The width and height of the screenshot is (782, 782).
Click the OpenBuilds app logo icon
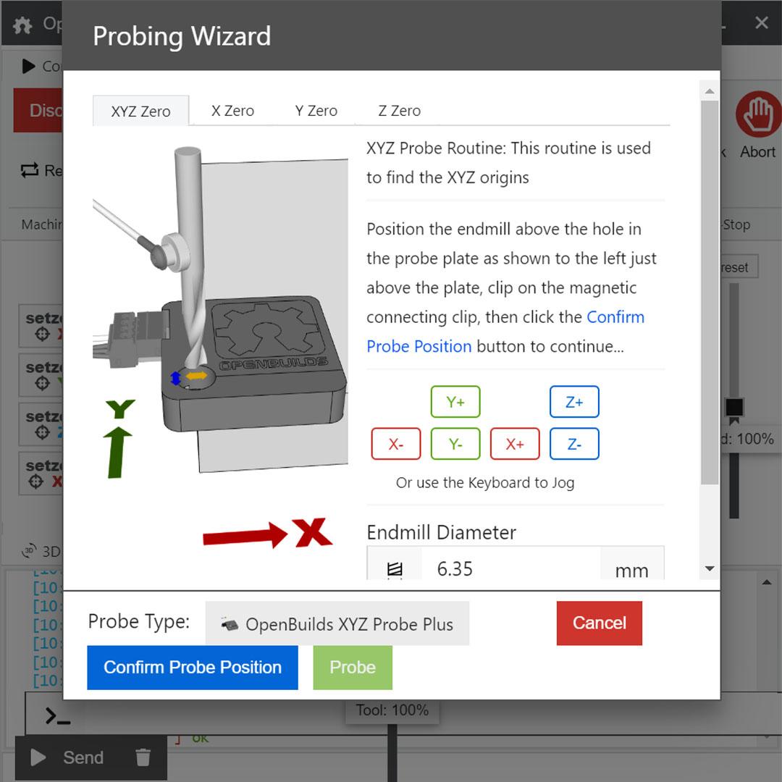(x=22, y=25)
